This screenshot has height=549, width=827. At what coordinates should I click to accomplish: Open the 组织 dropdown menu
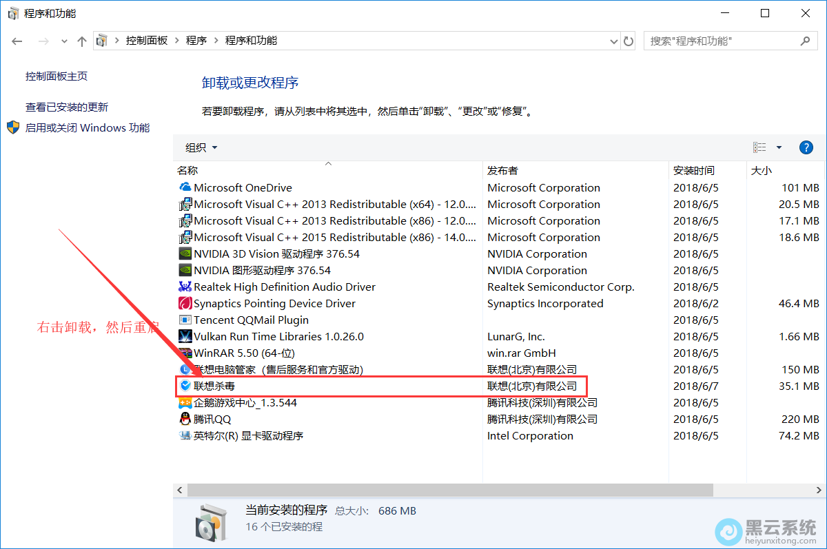[x=201, y=147]
